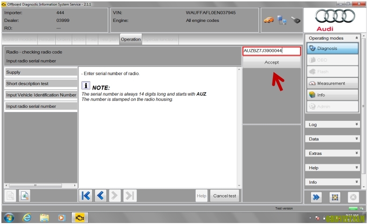Click 'Radio - checking radio code' heading

[34, 52]
